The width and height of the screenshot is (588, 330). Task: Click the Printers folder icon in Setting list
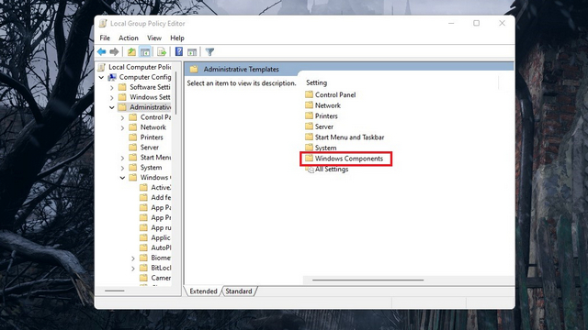point(309,115)
